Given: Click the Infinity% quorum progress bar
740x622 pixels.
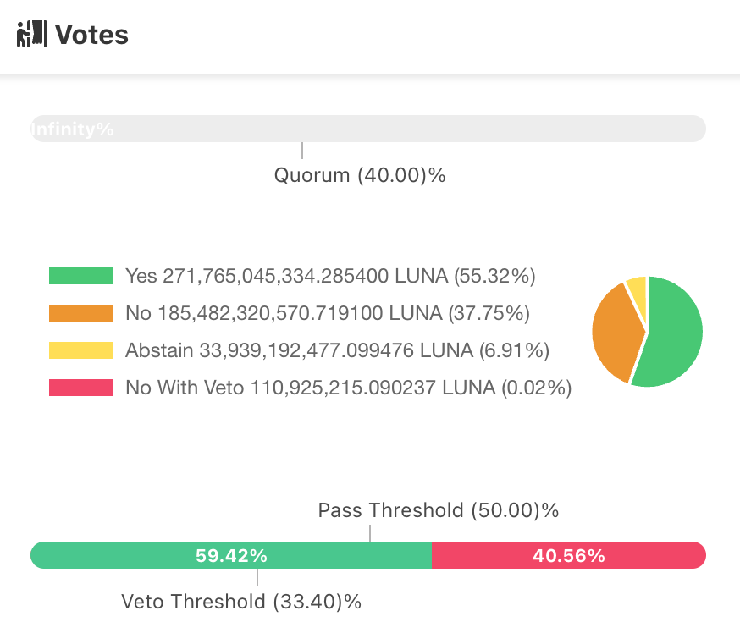Looking at the screenshot, I should 367,129.
